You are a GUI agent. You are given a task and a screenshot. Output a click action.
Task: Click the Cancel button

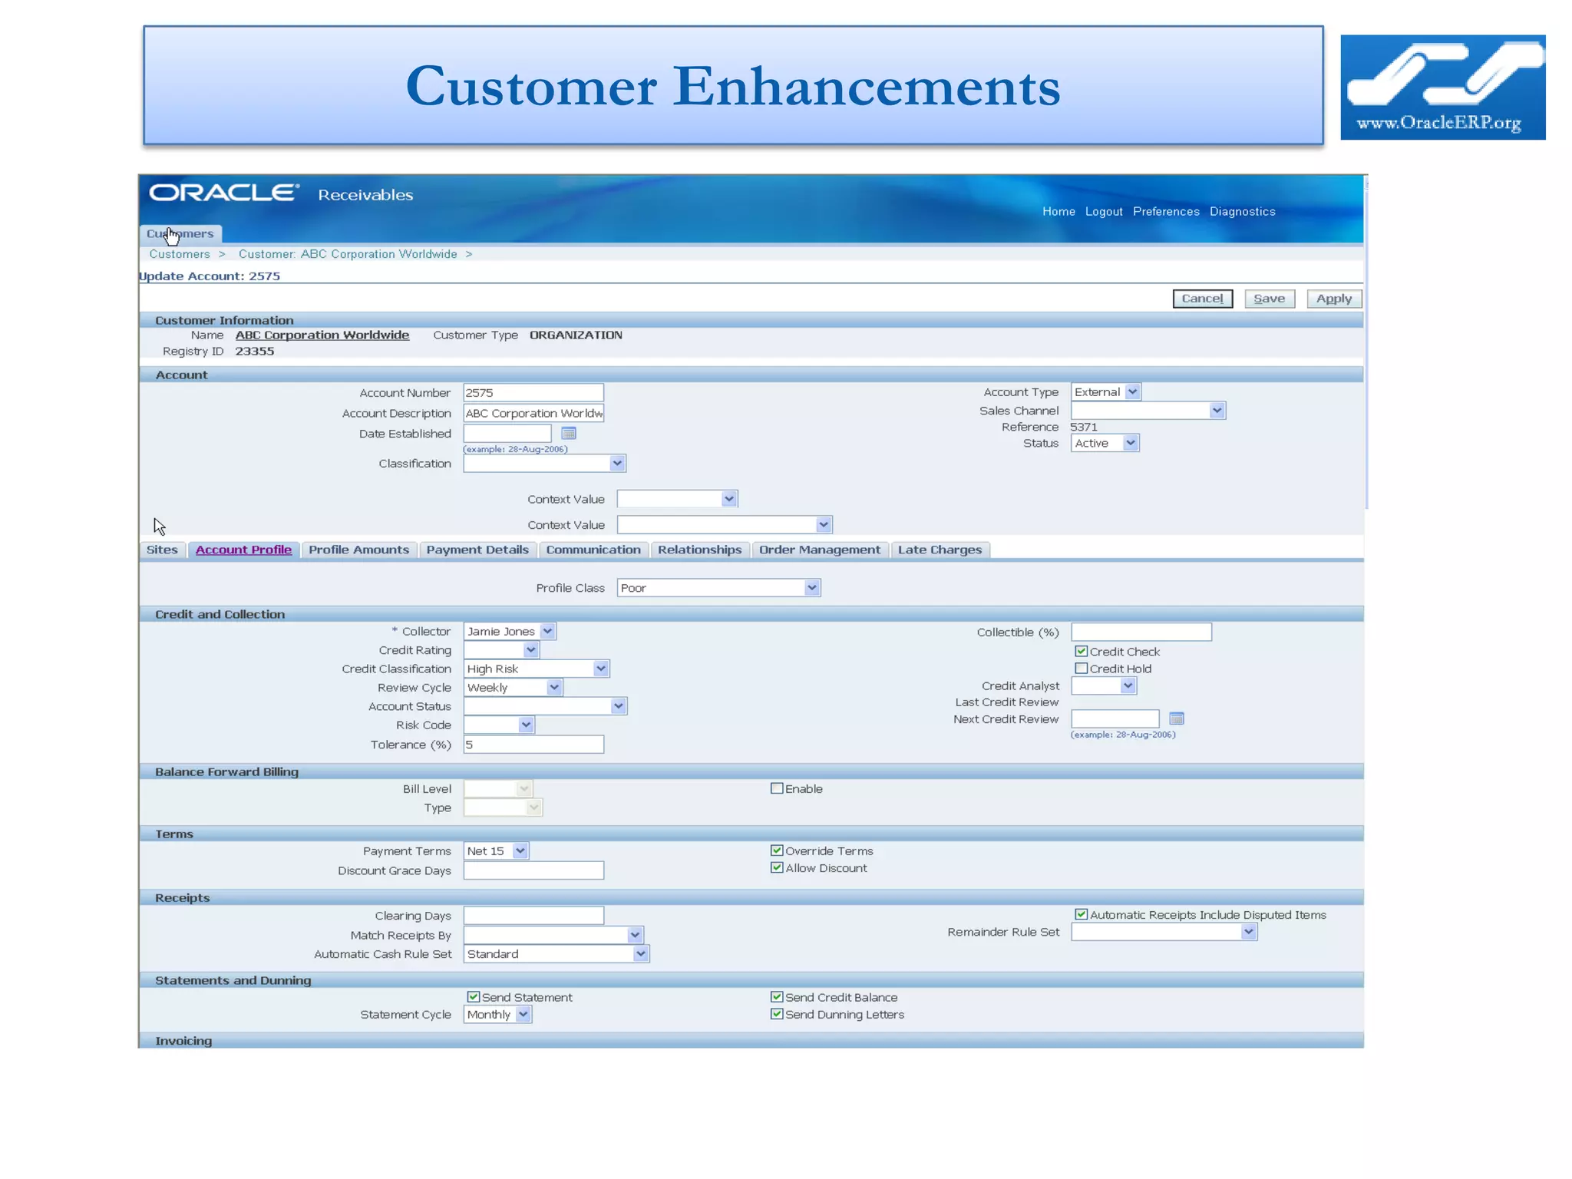coord(1202,299)
